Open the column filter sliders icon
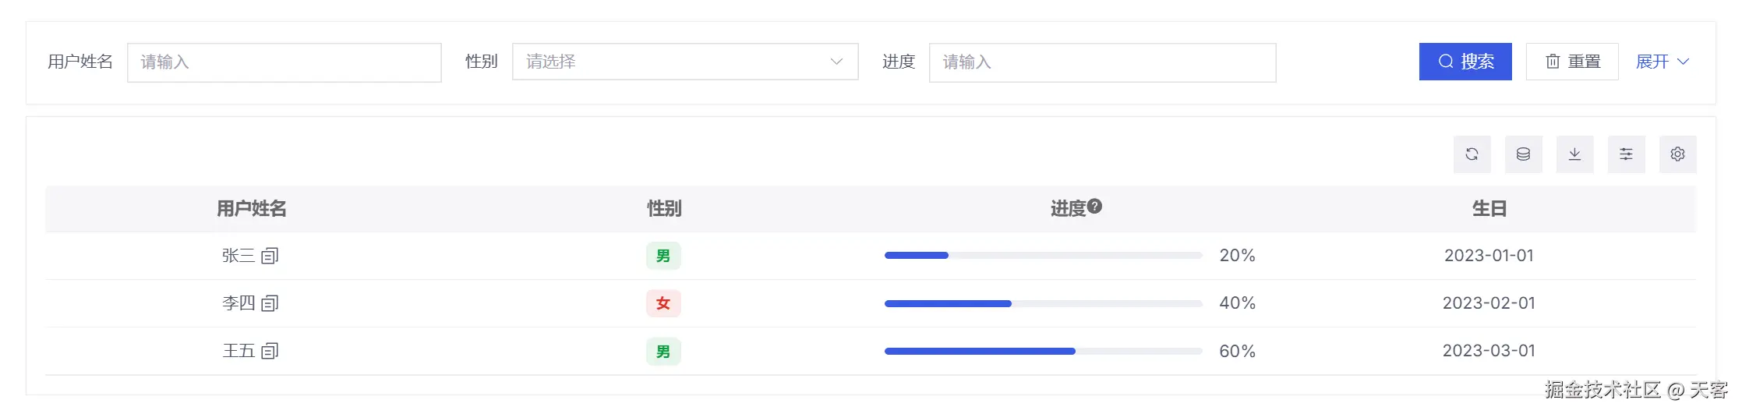This screenshot has height=414, width=1742. tap(1626, 154)
